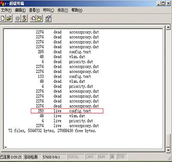The image size is (172, 162).
Task: Click the HyperTerminal title bar app icon
Action: tap(2, 3)
